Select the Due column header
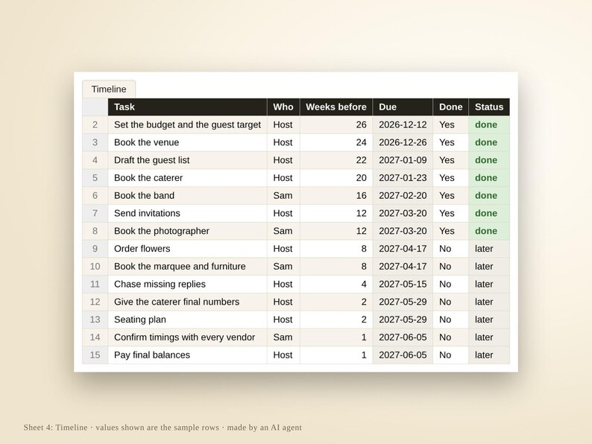 403,107
